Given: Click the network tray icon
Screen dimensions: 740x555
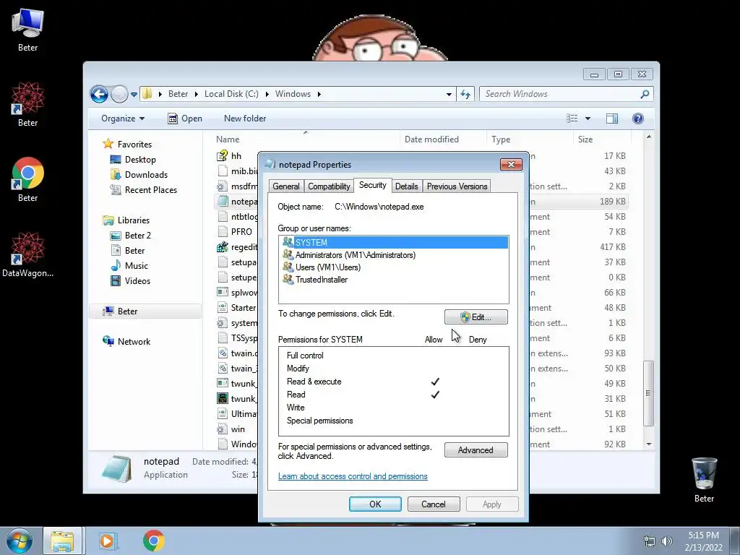Looking at the screenshot, I should pyautogui.click(x=650, y=541).
